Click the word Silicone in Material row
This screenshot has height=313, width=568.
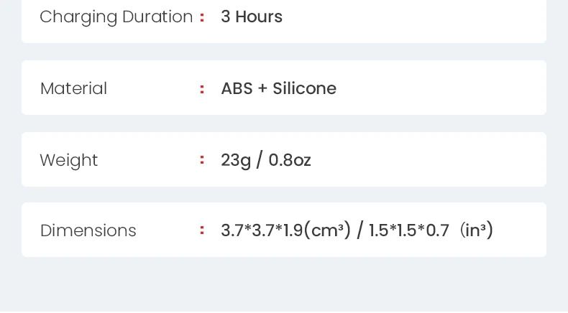pyautogui.click(x=304, y=88)
